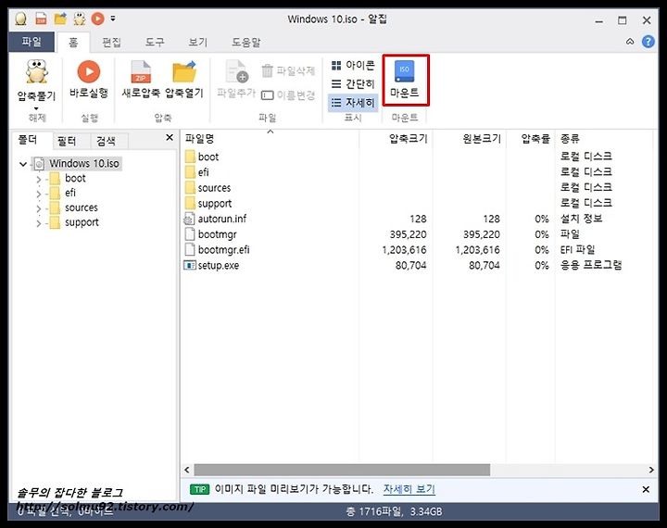Image resolution: width=667 pixels, height=528 pixels.
Task: Close the TIP notification bar
Action: coord(646,489)
